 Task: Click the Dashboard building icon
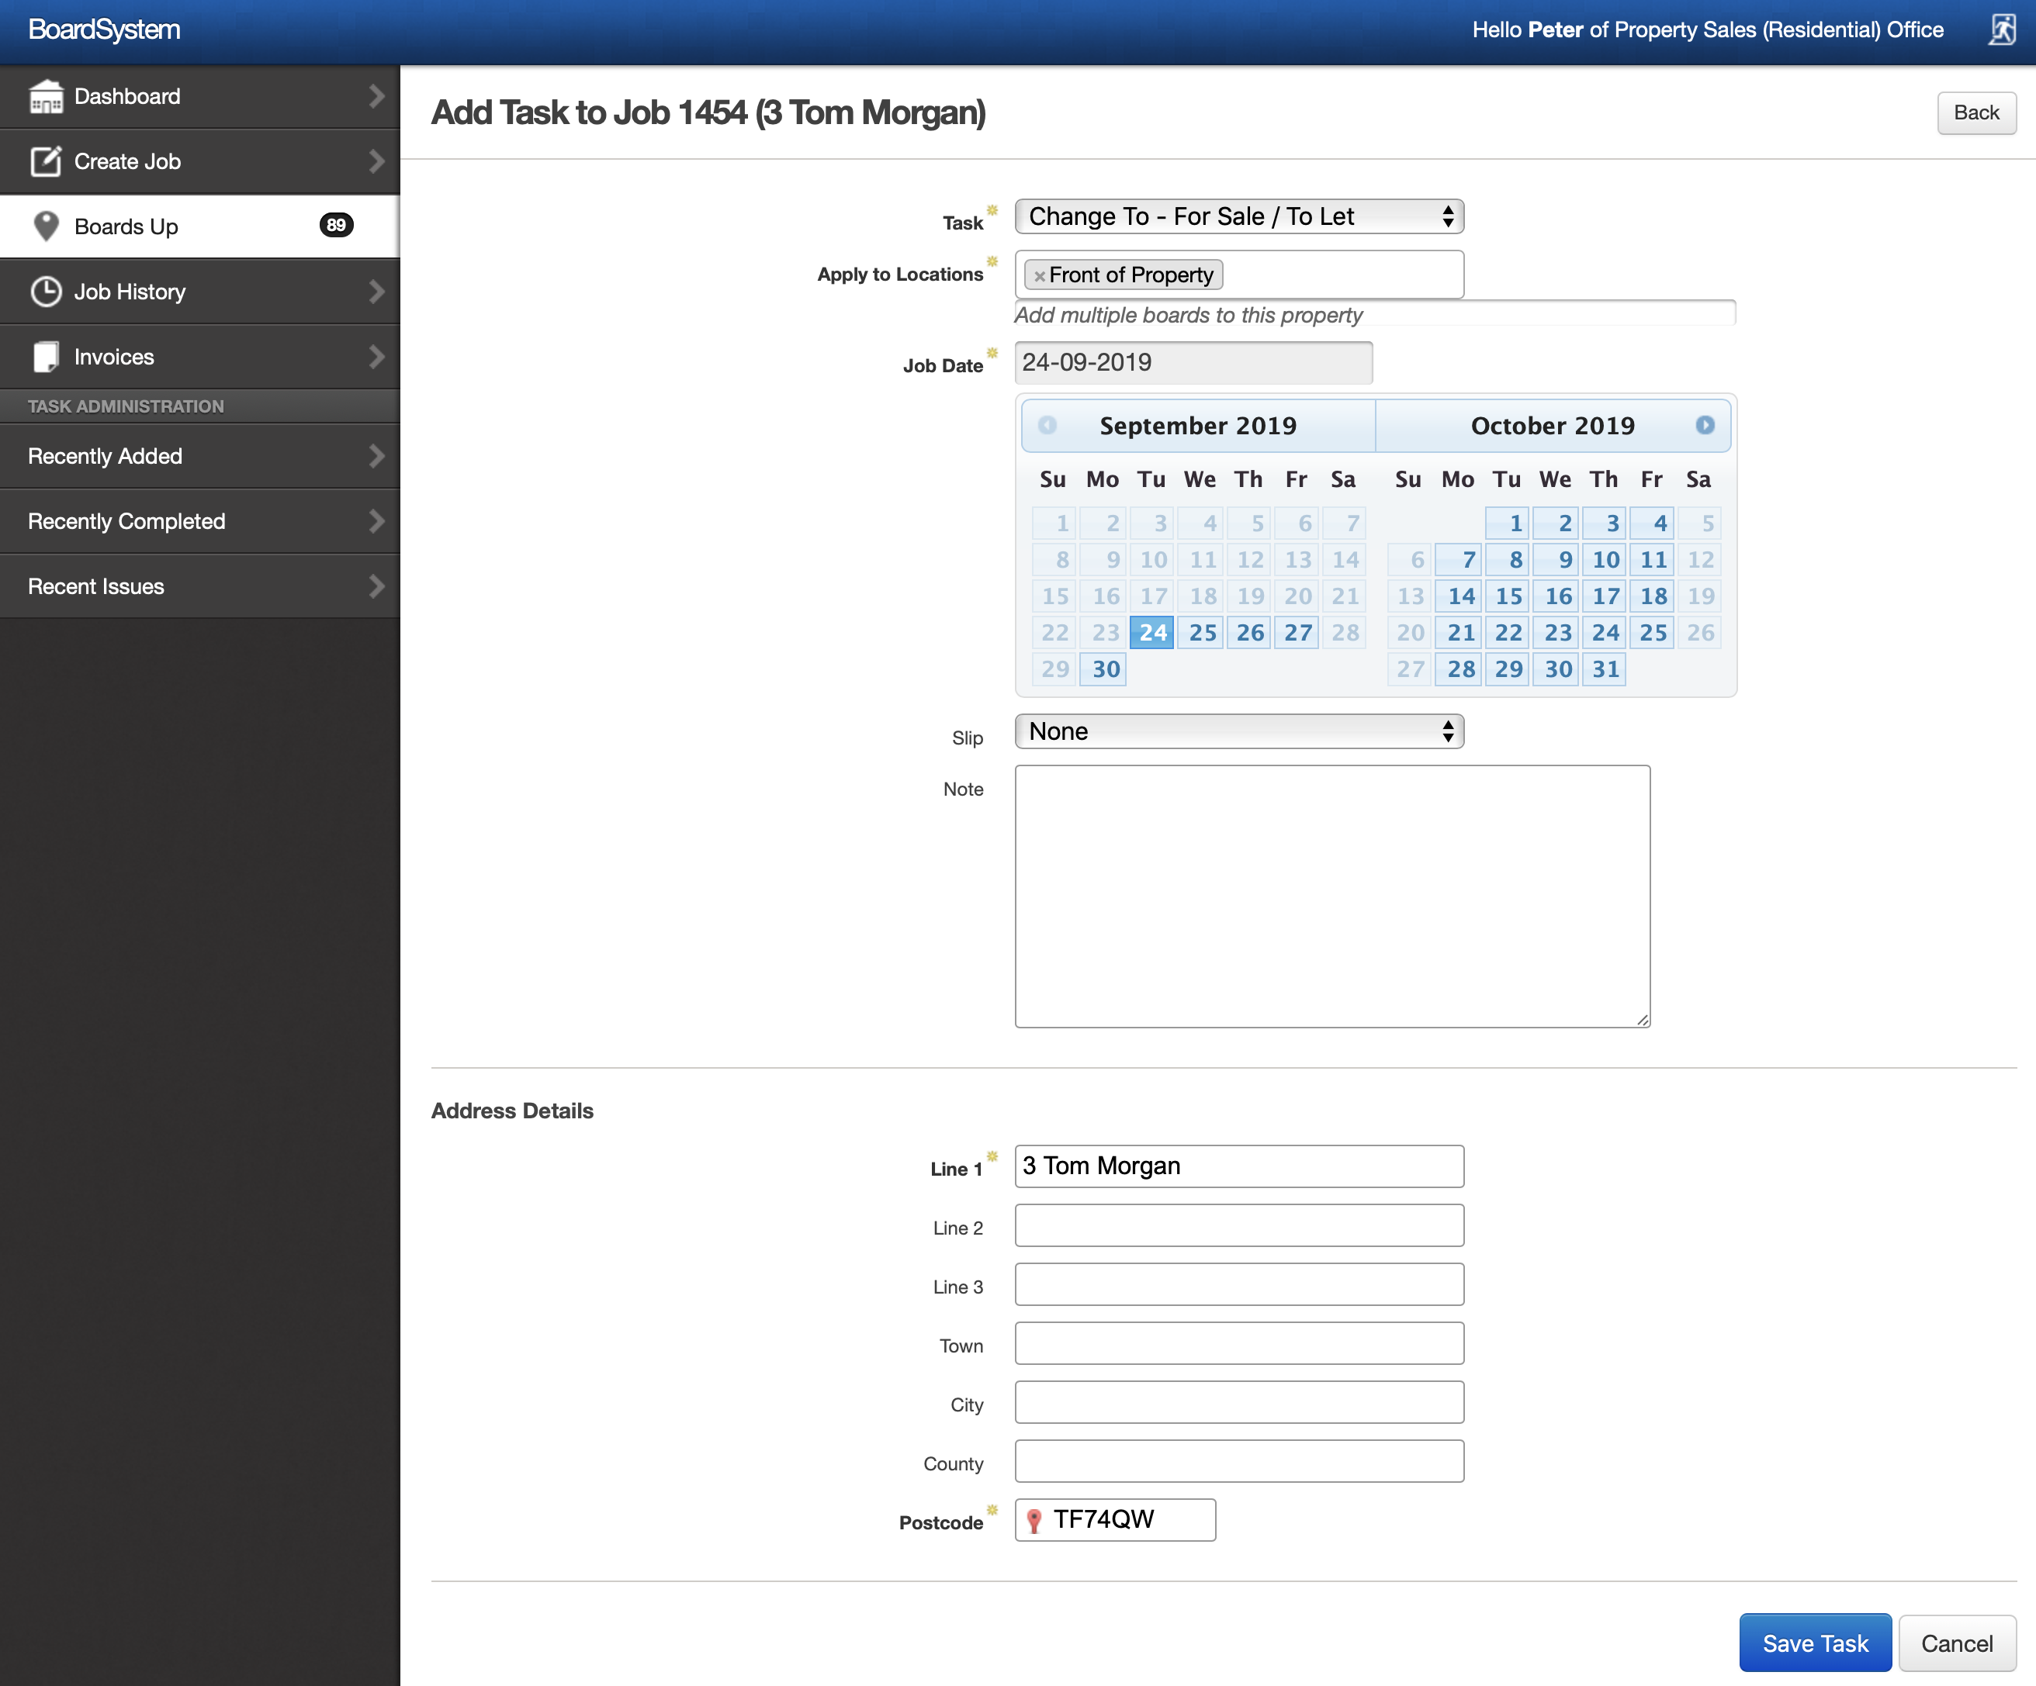pyautogui.click(x=46, y=97)
